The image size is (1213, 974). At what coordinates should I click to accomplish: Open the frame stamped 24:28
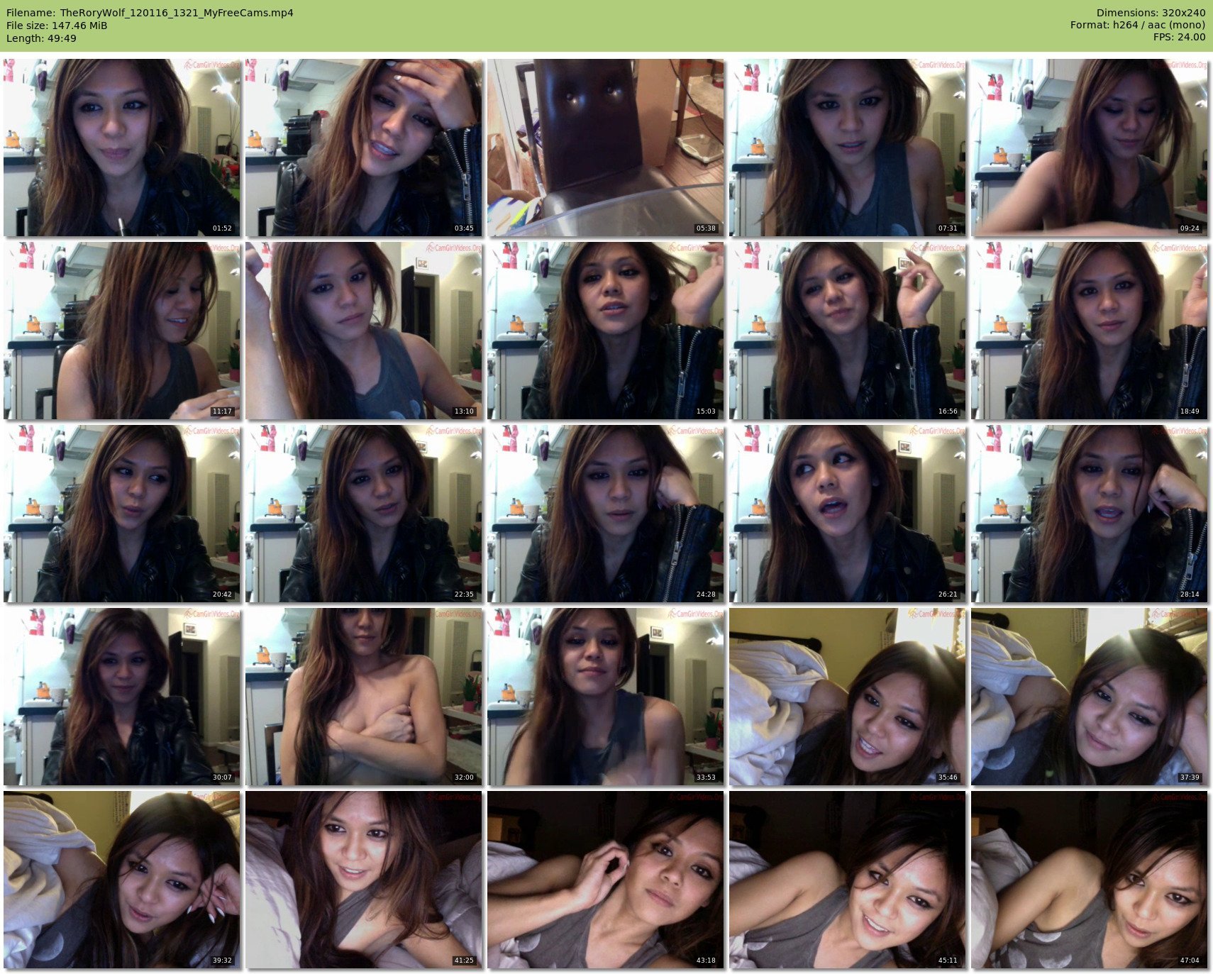(x=606, y=514)
